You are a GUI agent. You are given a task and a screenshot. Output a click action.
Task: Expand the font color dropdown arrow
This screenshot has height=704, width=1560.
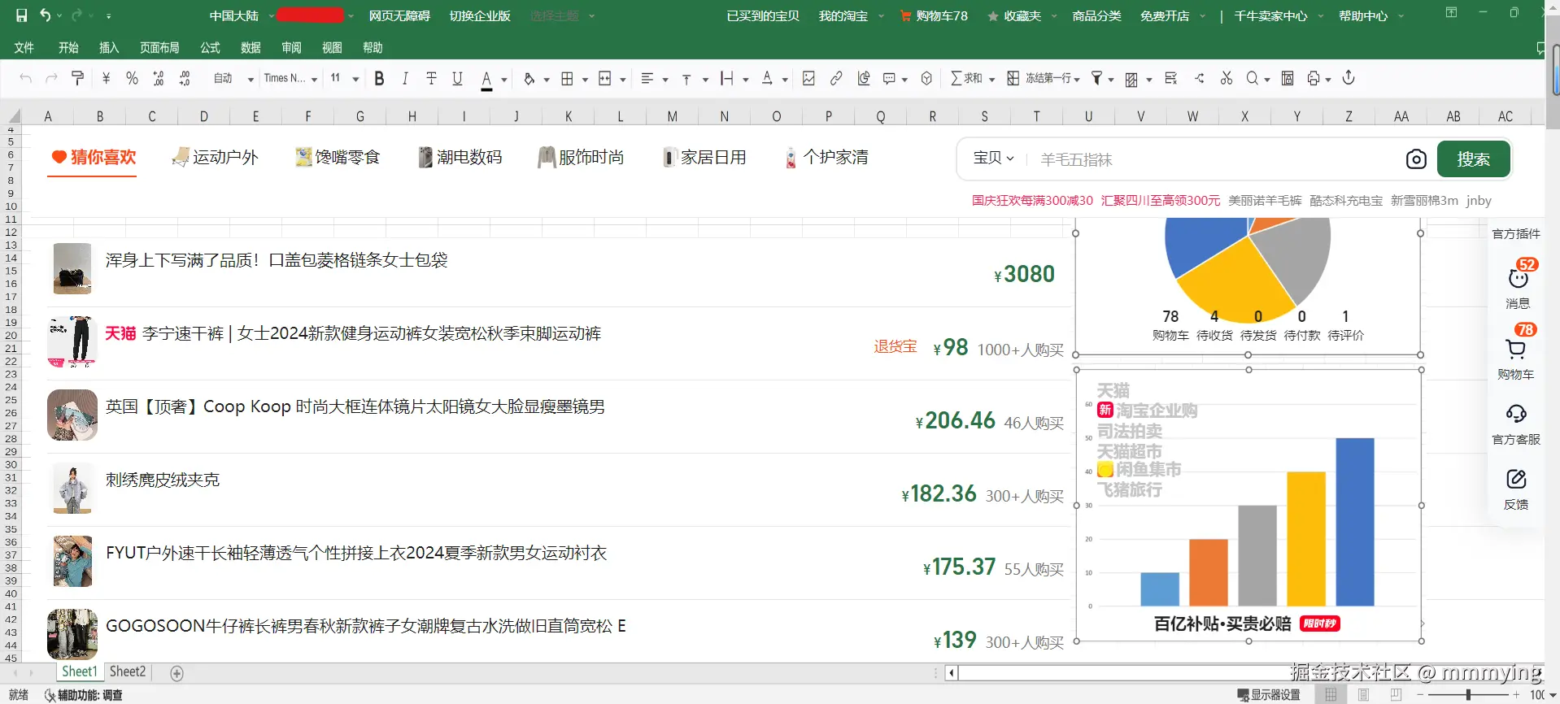pos(504,79)
